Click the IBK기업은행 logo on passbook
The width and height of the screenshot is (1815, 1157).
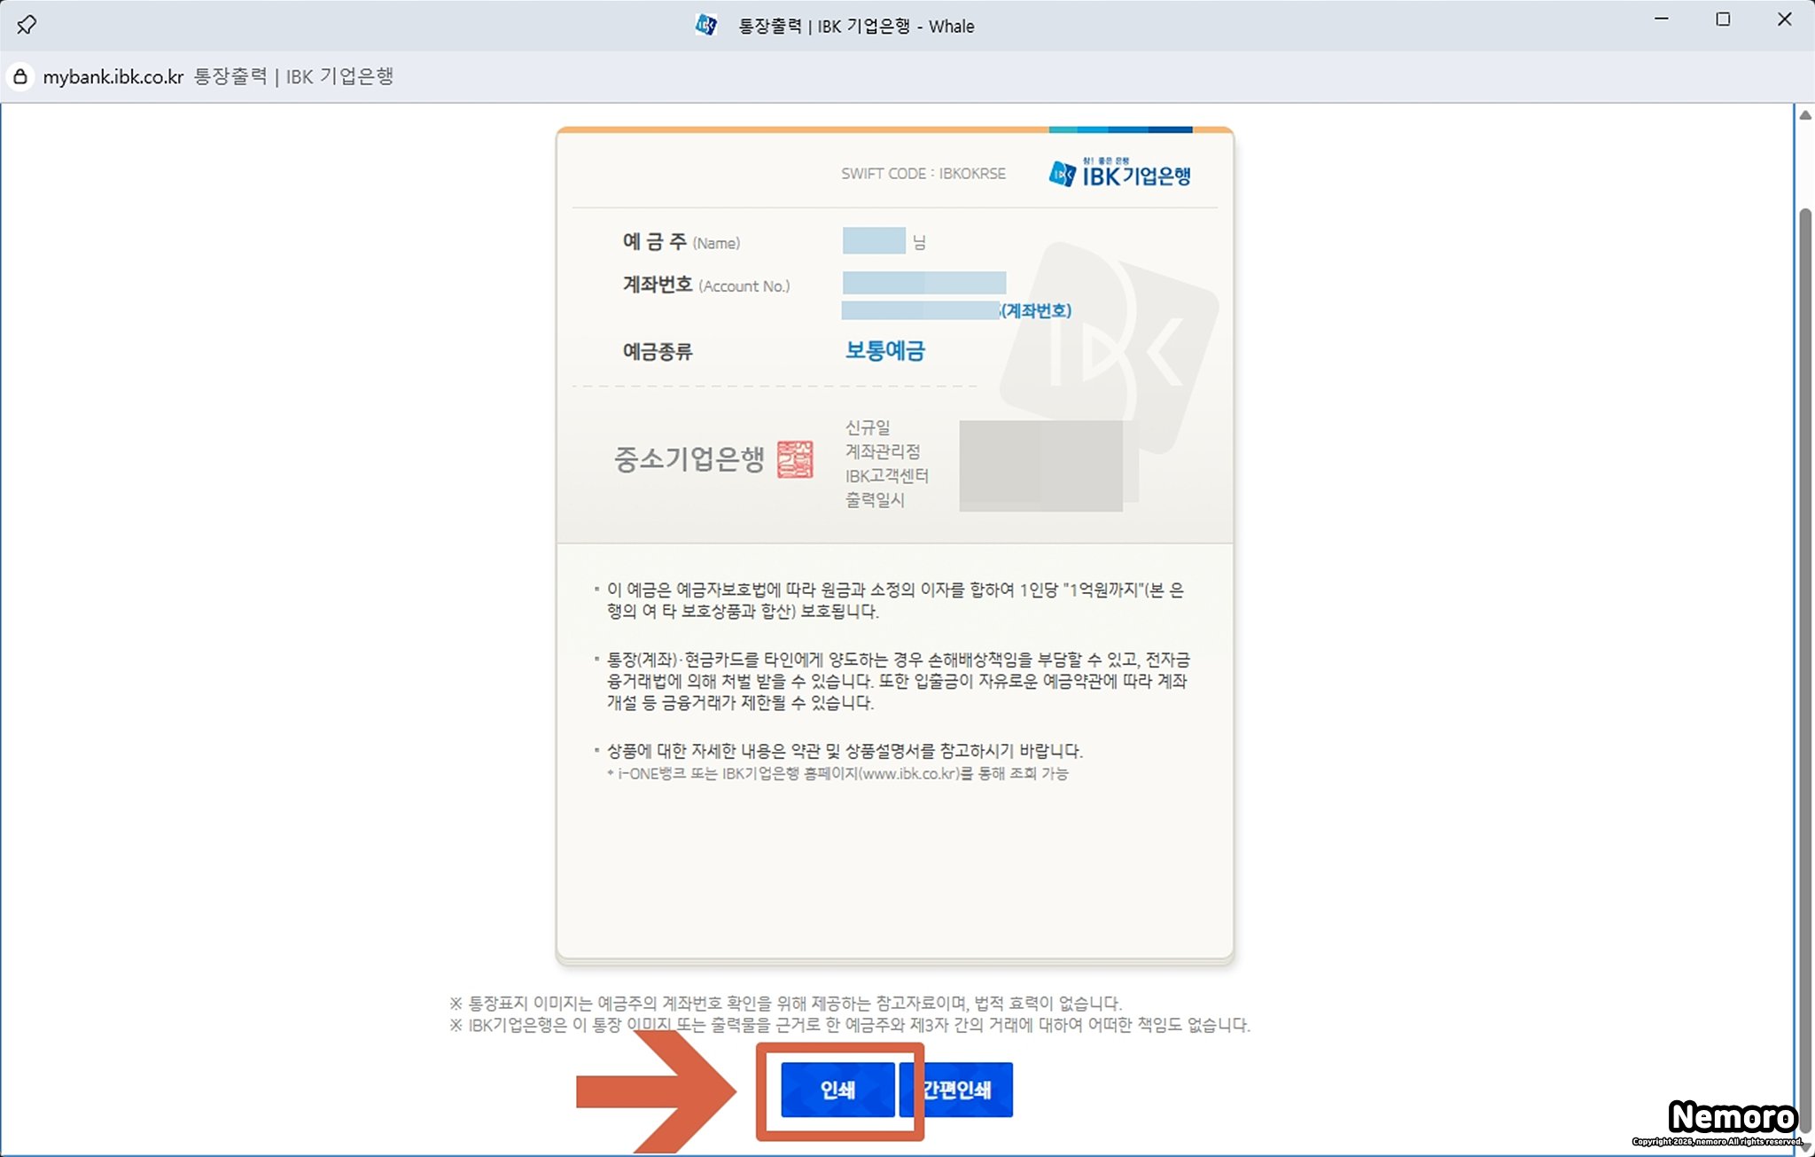(1119, 174)
